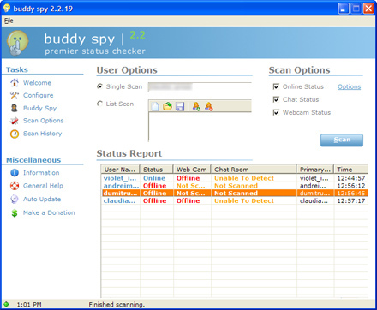Select the List Scan radio button
This screenshot has width=377, height=310.
(x=99, y=104)
